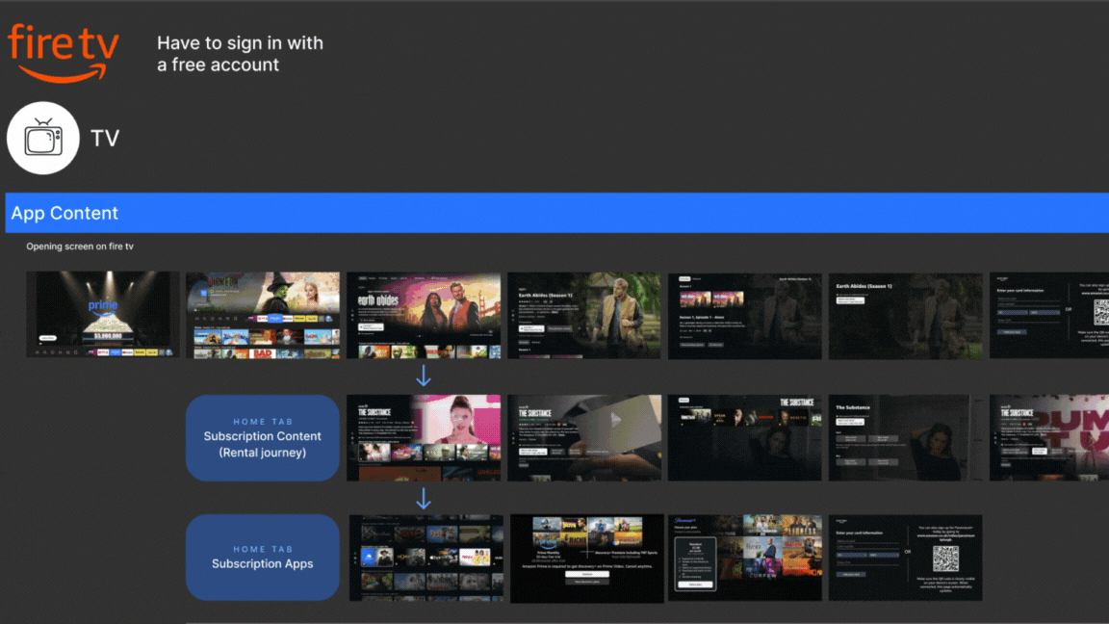Select the "Have to sign in with a free account" note

240,54
